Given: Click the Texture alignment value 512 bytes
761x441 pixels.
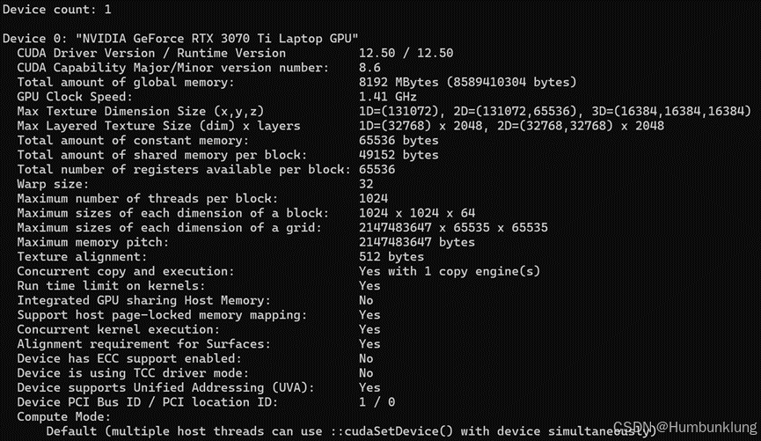Looking at the screenshot, I should [x=391, y=256].
